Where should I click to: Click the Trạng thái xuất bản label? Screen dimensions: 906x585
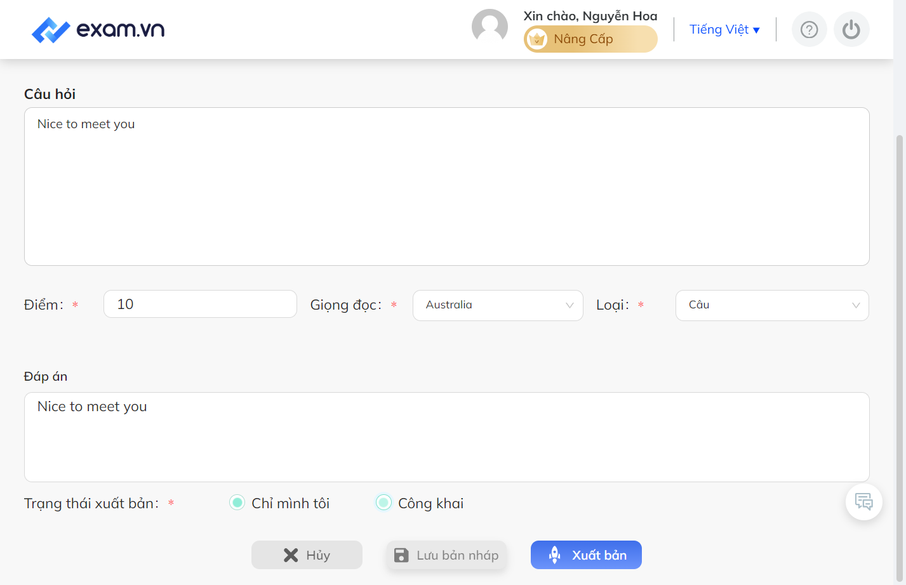91,503
